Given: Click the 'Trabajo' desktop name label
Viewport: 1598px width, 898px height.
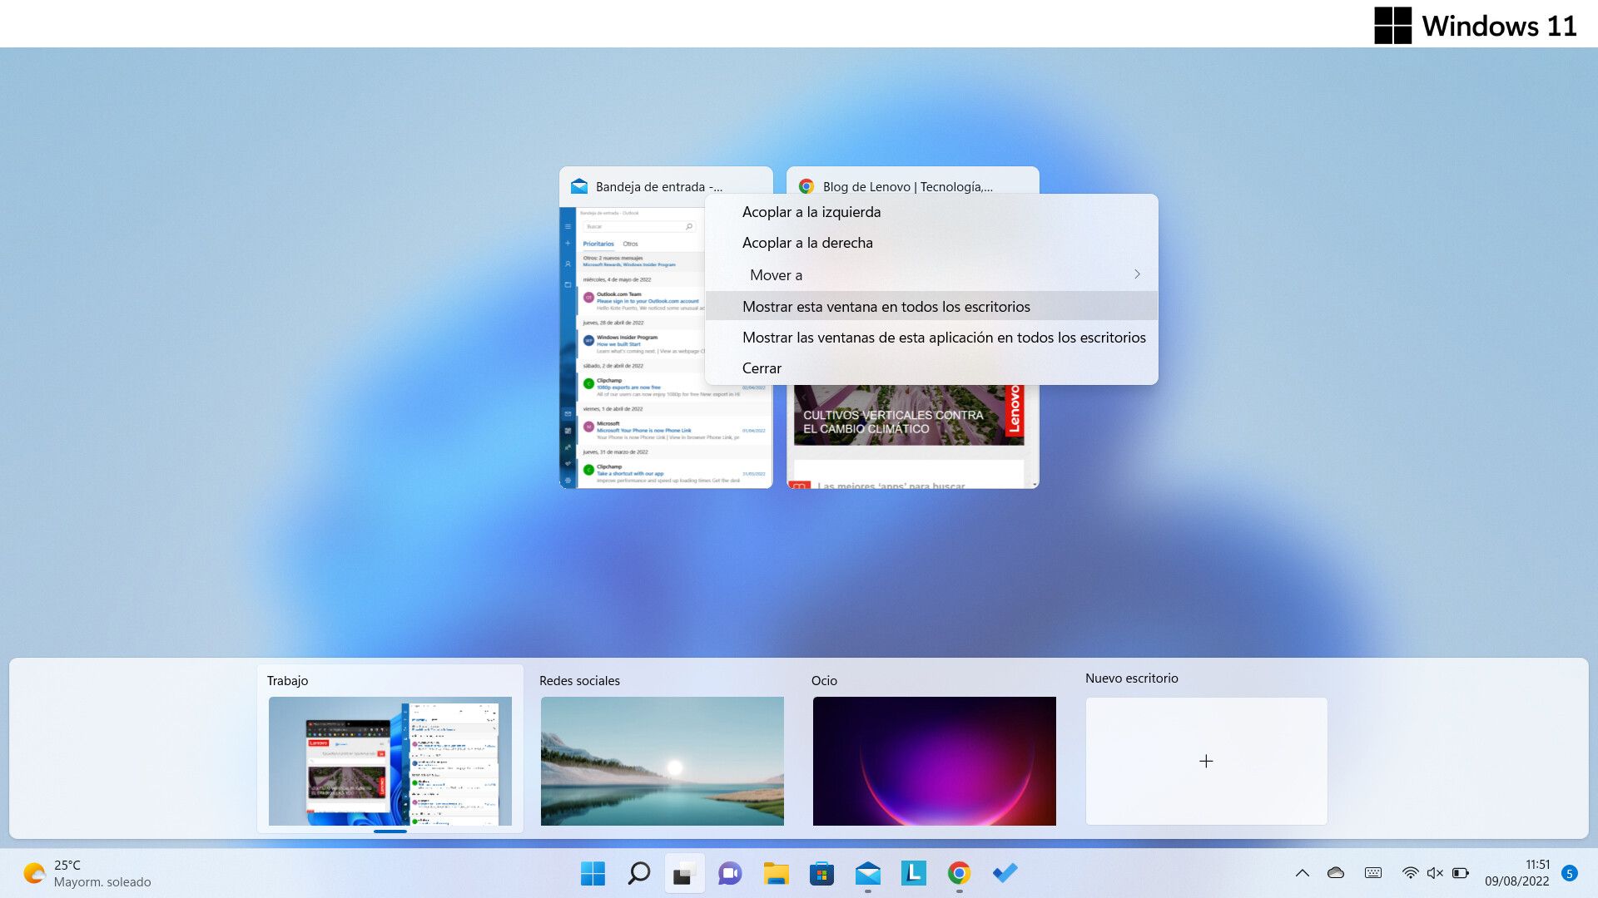Looking at the screenshot, I should tap(287, 680).
